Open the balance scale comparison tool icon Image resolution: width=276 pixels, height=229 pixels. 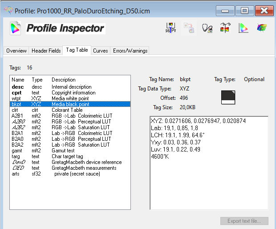point(225,28)
